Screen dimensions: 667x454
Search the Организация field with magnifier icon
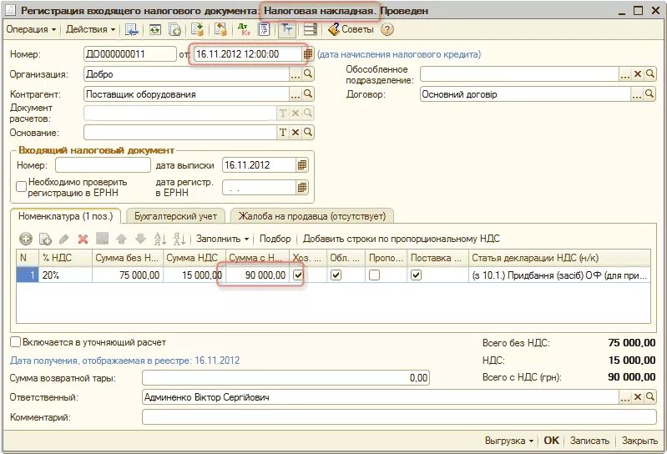[x=308, y=74]
